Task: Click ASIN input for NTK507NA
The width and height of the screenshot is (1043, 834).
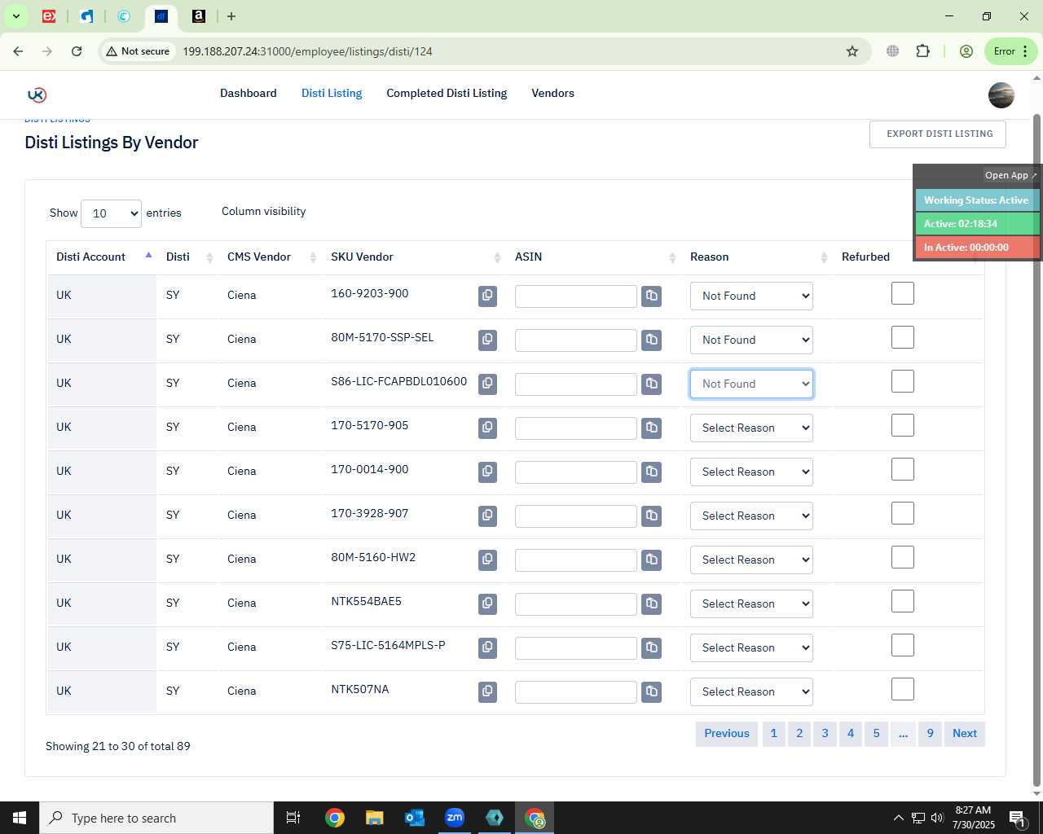Action: [576, 692]
